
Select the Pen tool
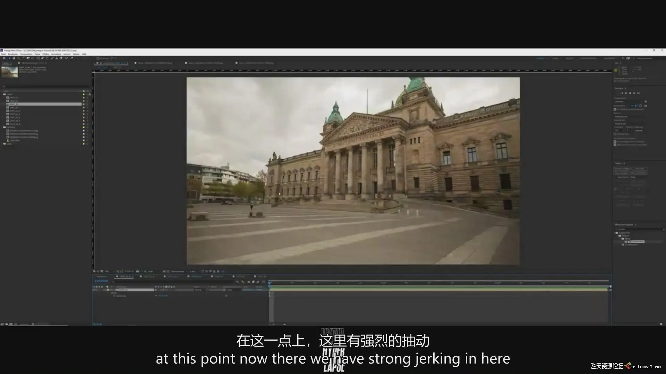click(x=42, y=58)
